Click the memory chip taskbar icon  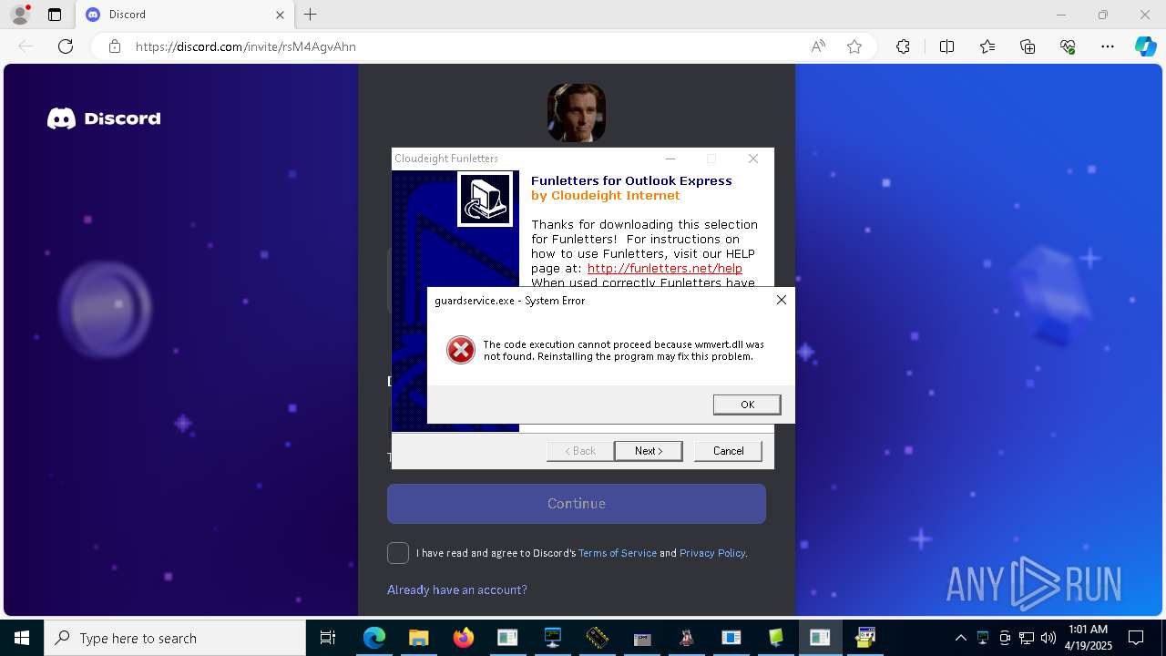pos(597,638)
